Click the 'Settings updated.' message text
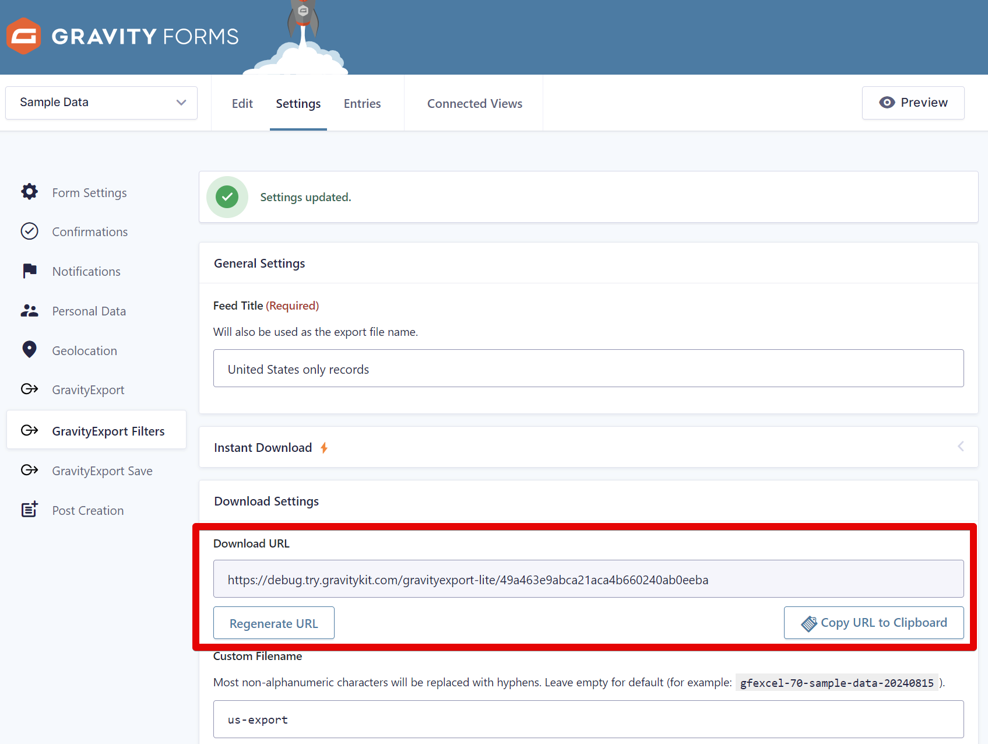 coord(305,197)
